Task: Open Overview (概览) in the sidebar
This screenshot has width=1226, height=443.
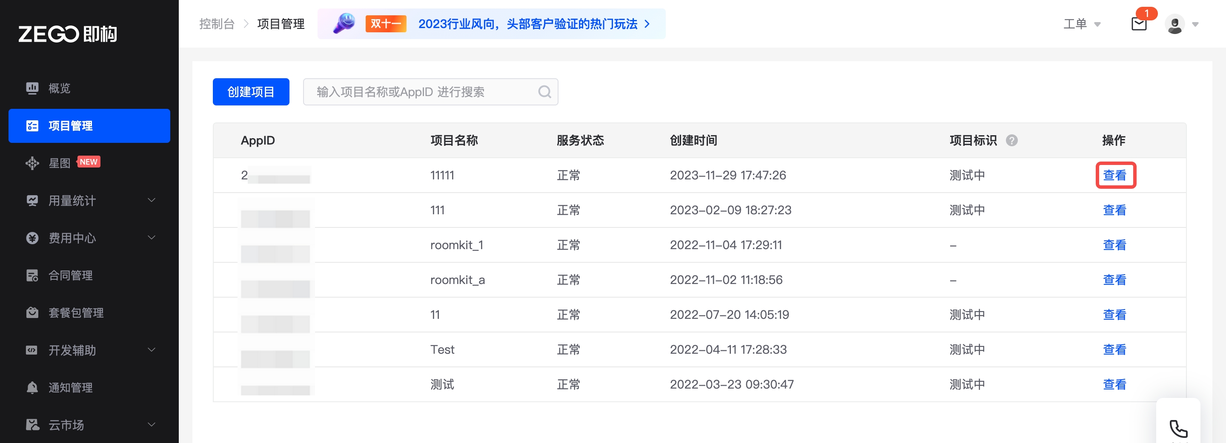Action: (x=60, y=88)
